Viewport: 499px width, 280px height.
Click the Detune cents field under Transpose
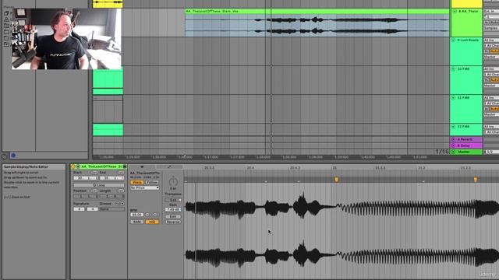[x=173, y=200]
